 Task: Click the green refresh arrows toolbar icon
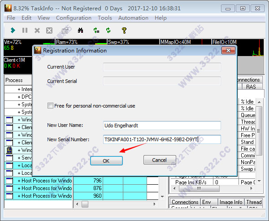click(x=108, y=30)
